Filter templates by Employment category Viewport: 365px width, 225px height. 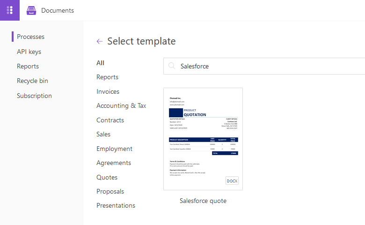(114, 149)
